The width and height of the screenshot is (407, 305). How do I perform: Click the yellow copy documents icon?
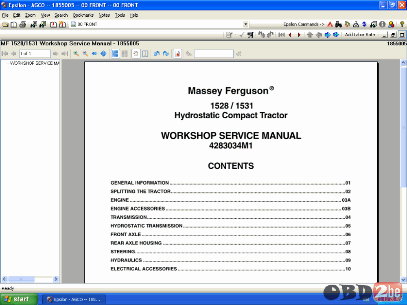(347, 24)
